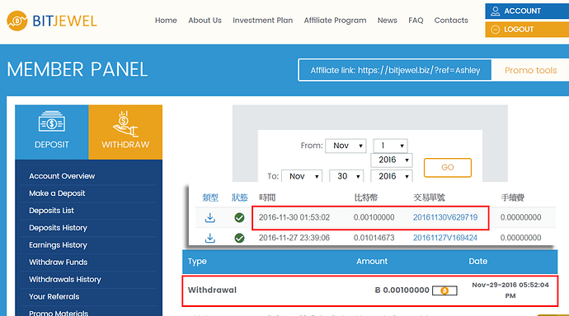Expand the To day dropdown showing 30
Image resolution: width=569 pixels, height=316 pixels.
[346, 176]
